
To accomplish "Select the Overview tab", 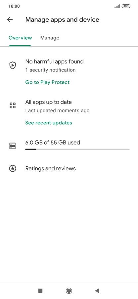I will [x=20, y=38].
